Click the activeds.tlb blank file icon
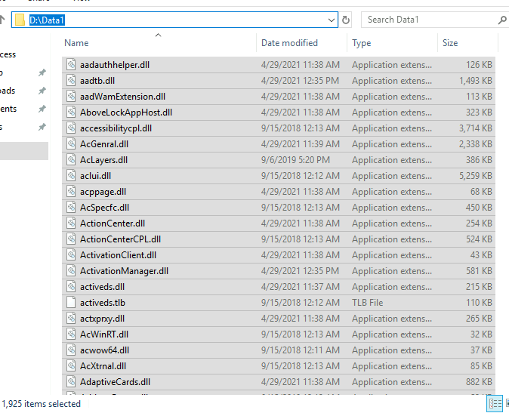Viewport: 509px width, 413px height. tap(71, 302)
